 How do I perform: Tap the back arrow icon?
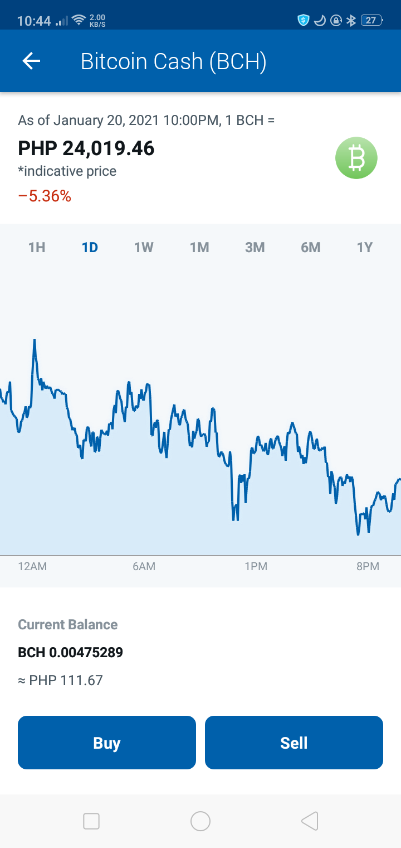pyautogui.click(x=31, y=61)
